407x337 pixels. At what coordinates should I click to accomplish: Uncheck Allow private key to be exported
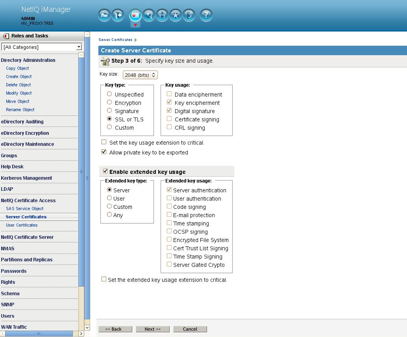[x=104, y=152]
